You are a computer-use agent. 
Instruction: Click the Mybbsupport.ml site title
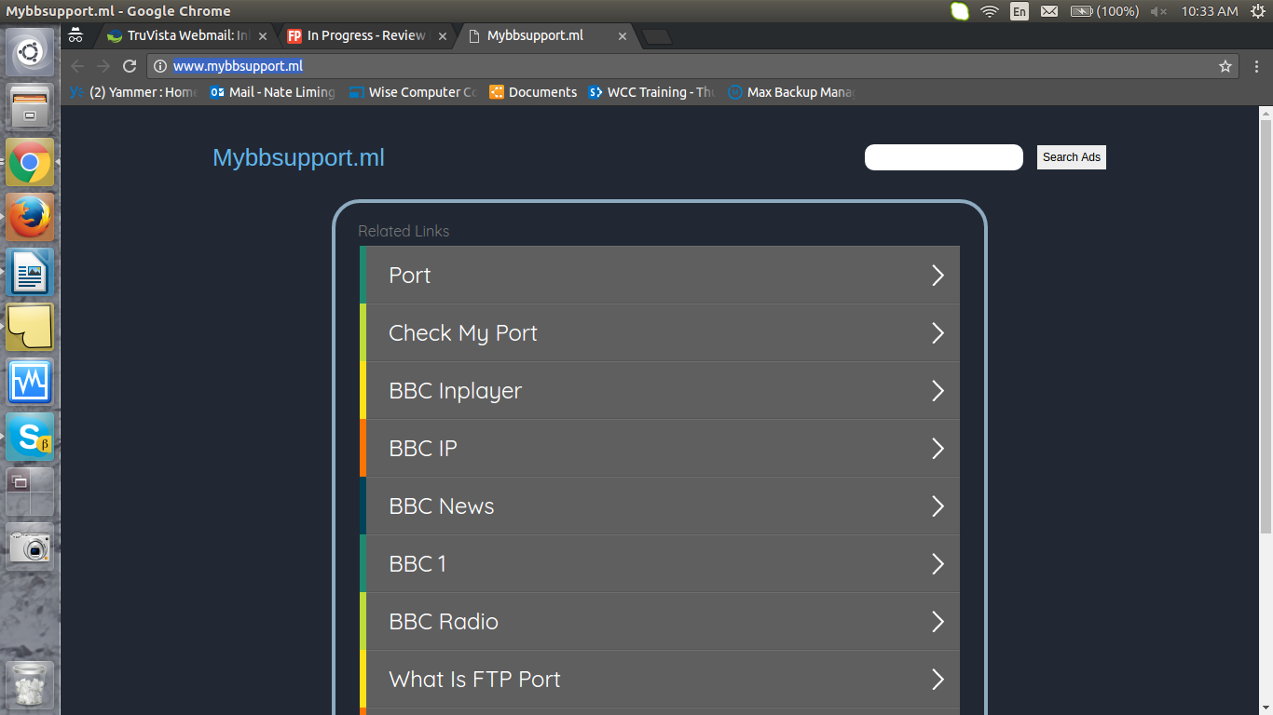[298, 157]
